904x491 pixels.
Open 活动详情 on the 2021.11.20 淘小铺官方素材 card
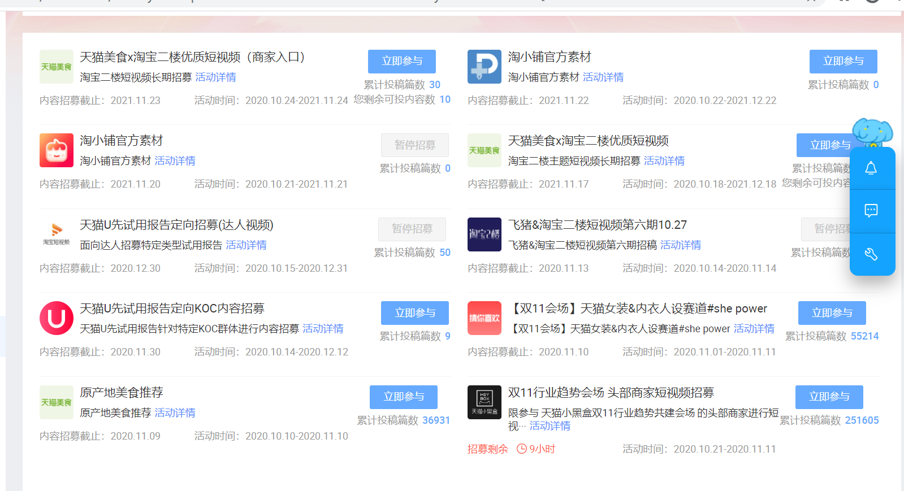(175, 161)
